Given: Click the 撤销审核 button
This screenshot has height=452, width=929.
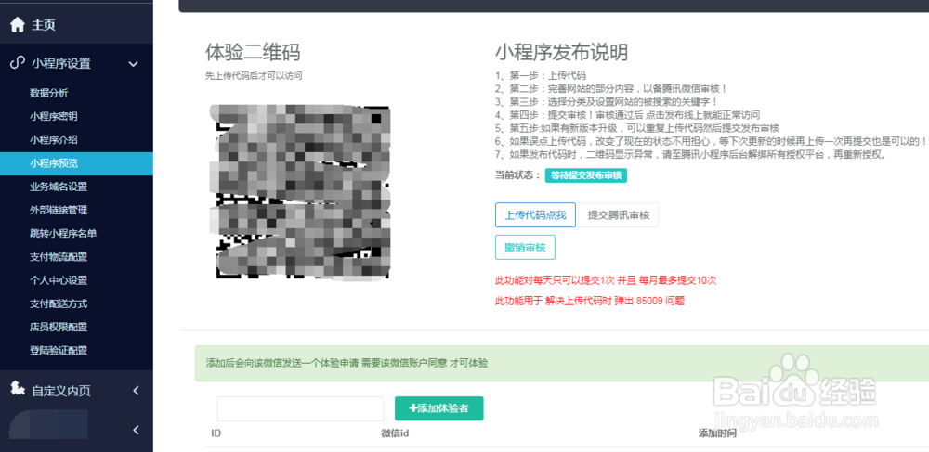Looking at the screenshot, I should [x=525, y=247].
